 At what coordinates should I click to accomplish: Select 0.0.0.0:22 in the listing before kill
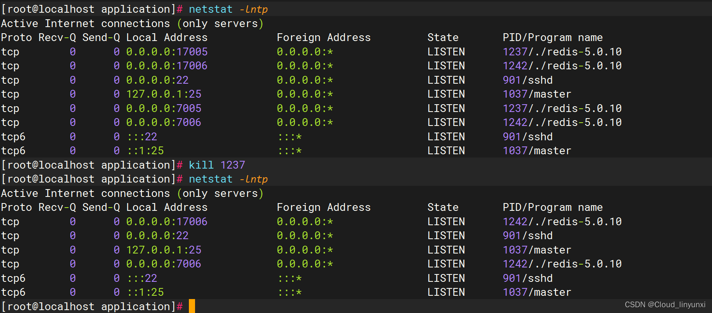tap(157, 80)
